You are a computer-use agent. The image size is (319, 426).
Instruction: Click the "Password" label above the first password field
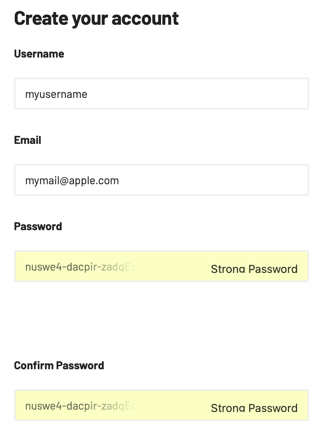click(x=38, y=227)
